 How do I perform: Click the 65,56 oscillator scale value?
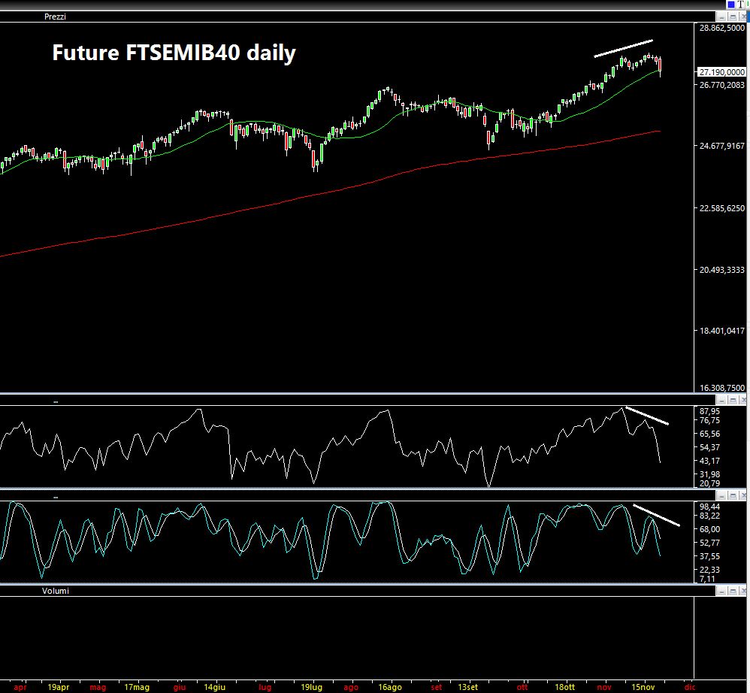click(x=709, y=434)
